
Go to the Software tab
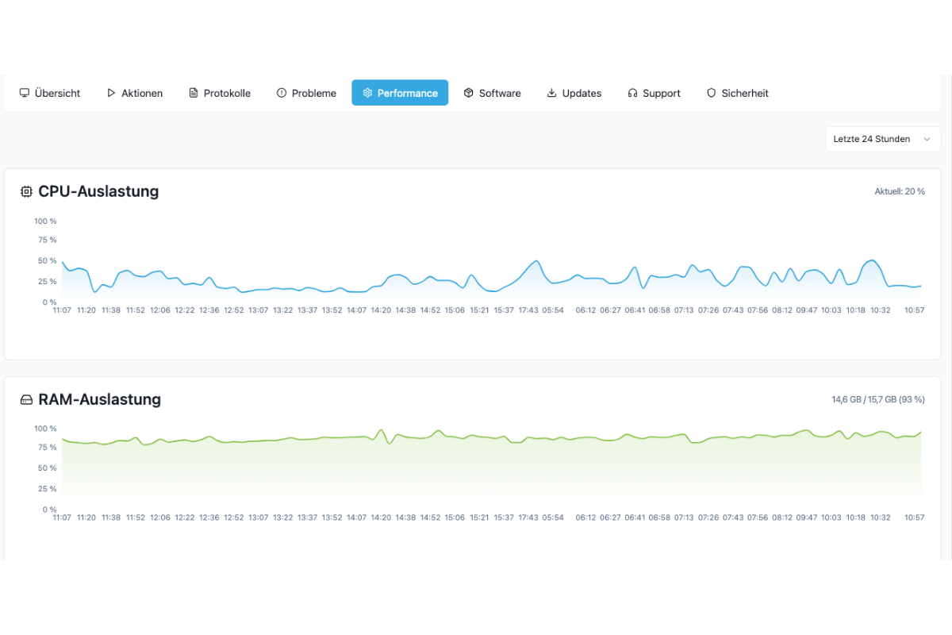[492, 93]
